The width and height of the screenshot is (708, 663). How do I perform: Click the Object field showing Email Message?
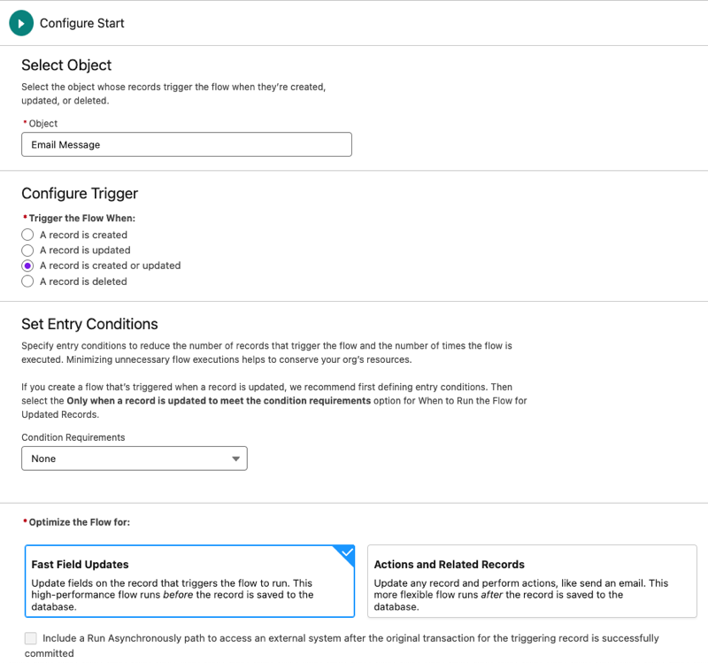pyautogui.click(x=187, y=144)
